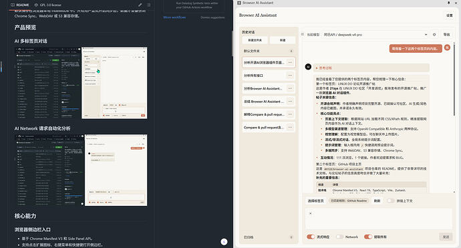Click the scales icon beside GPL-3.0 license
This screenshot has height=248, width=461.
(36, 5)
